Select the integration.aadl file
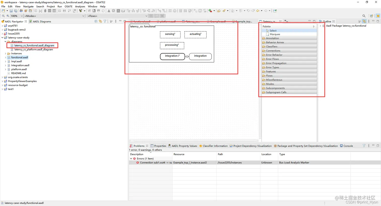The width and height of the screenshot is (381, 206). pyautogui.click(x=20, y=65)
